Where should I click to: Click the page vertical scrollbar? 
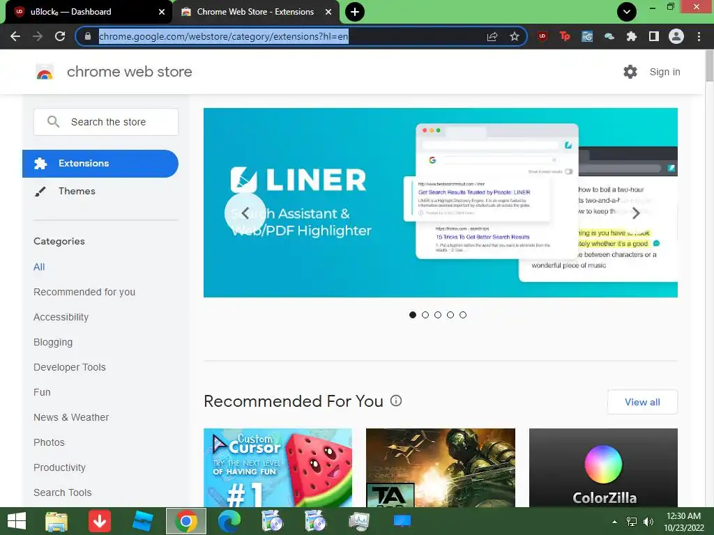(709, 66)
